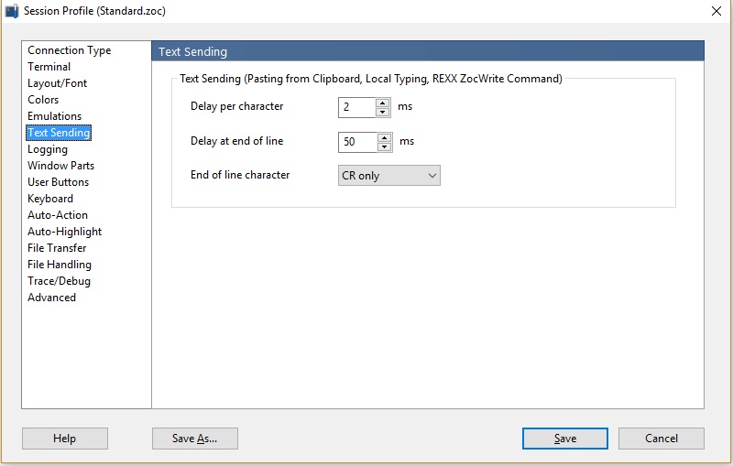
Task: Open the Logging settings
Action: (48, 149)
